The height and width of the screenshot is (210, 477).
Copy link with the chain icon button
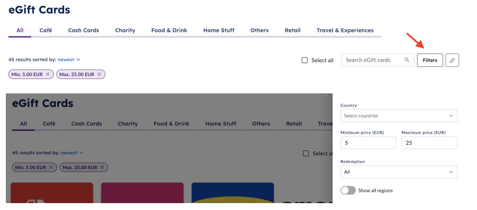[x=452, y=60]
